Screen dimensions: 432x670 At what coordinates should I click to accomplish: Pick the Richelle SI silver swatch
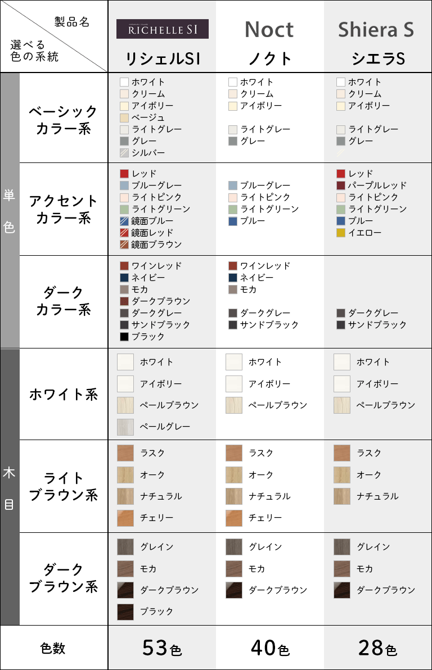pos(124,153)
